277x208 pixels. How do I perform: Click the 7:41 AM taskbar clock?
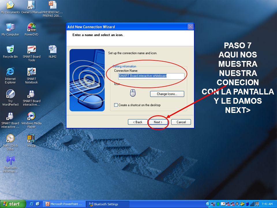tap(267, 204)
